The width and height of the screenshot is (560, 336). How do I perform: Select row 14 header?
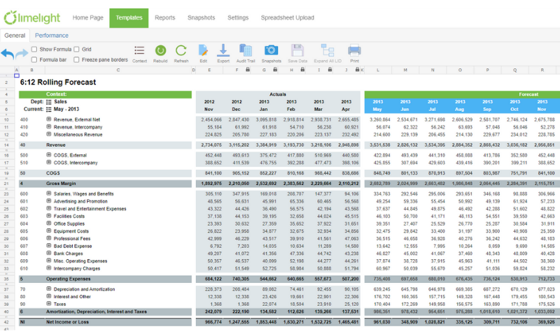click(6, 145)
